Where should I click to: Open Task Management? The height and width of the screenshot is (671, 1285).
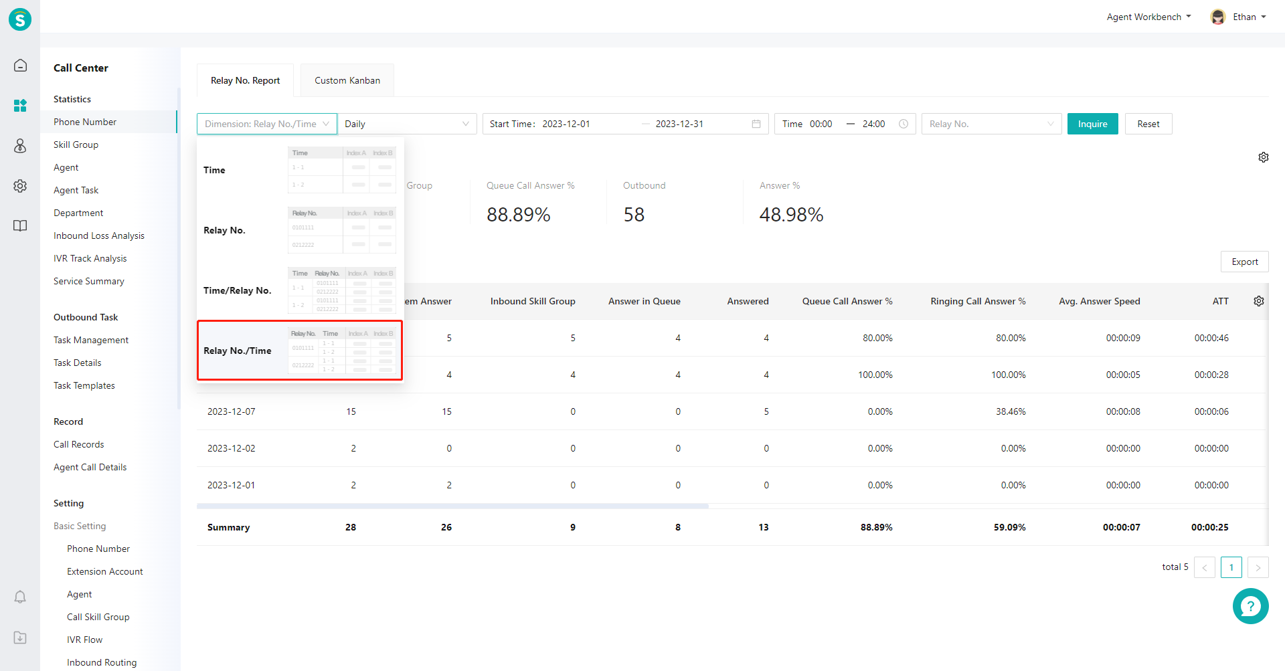pos(91,340)
